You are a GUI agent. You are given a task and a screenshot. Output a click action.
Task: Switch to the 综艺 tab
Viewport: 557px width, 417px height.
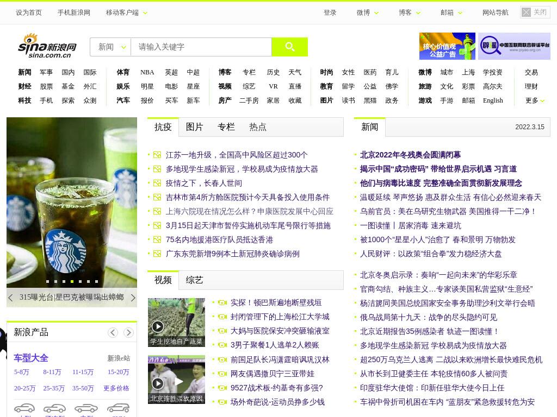194,280
